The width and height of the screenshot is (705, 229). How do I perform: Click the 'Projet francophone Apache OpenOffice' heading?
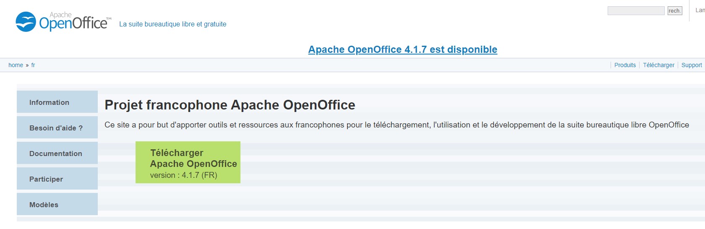point(230,105)
